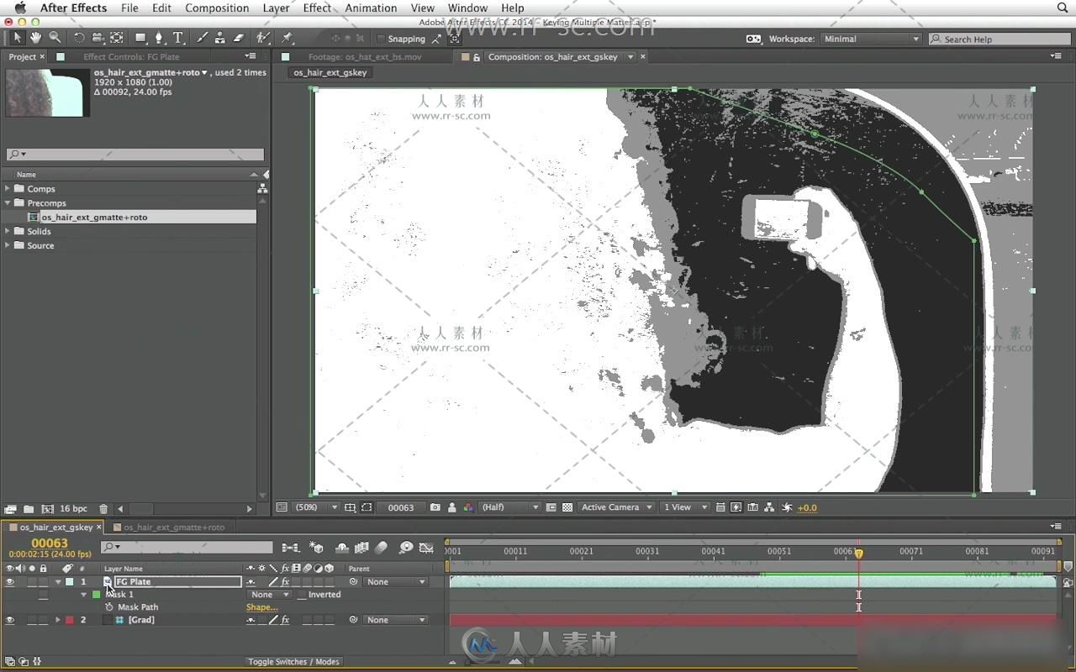The width and height of the screenshot is (1076, 672).
Task: Open the 1 View layout dropdown
Action: 684,507
